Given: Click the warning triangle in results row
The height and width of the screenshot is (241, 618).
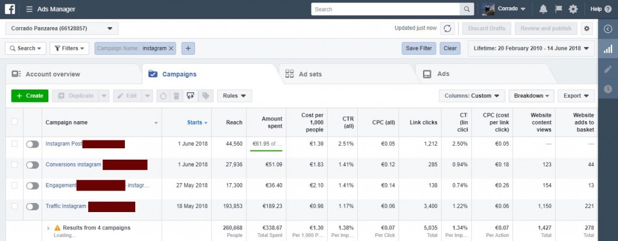Looking at the screenshot, I should [x=57, y=228].
